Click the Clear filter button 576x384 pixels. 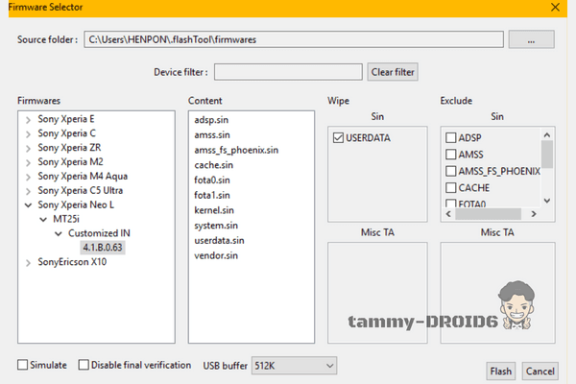point(393,72)
